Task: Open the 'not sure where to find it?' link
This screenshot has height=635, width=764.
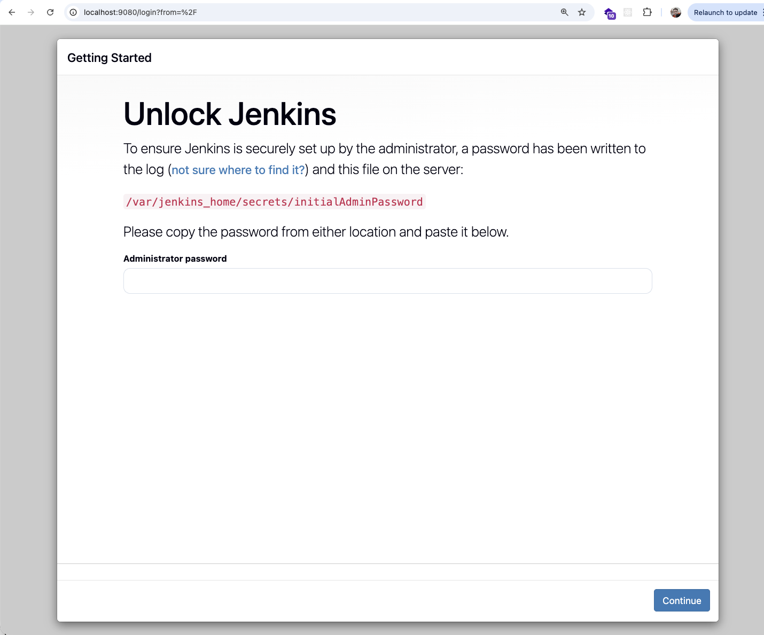Action: [x=238, y=170]
